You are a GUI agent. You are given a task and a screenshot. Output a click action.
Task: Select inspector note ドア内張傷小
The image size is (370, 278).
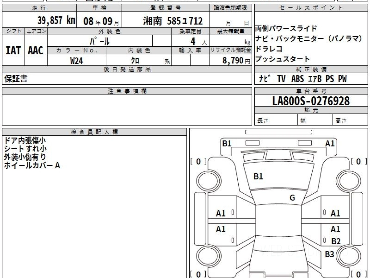25,141
